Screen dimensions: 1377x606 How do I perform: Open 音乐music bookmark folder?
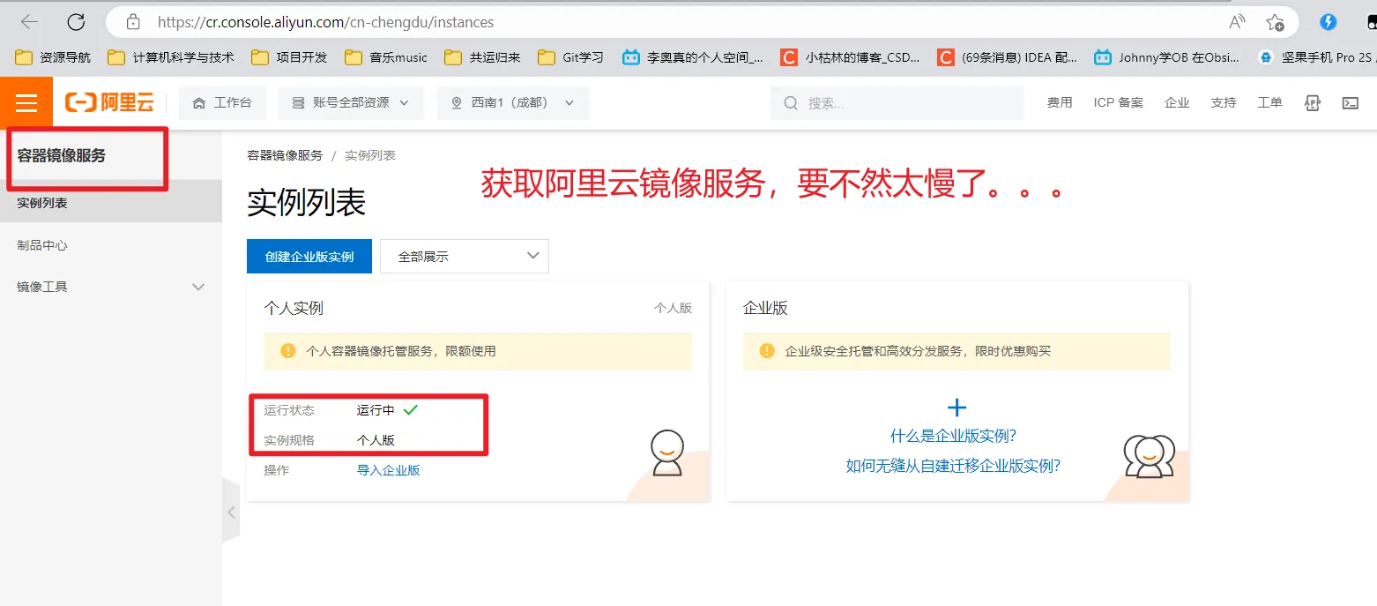pyautogui.click(x=386, y=57)
